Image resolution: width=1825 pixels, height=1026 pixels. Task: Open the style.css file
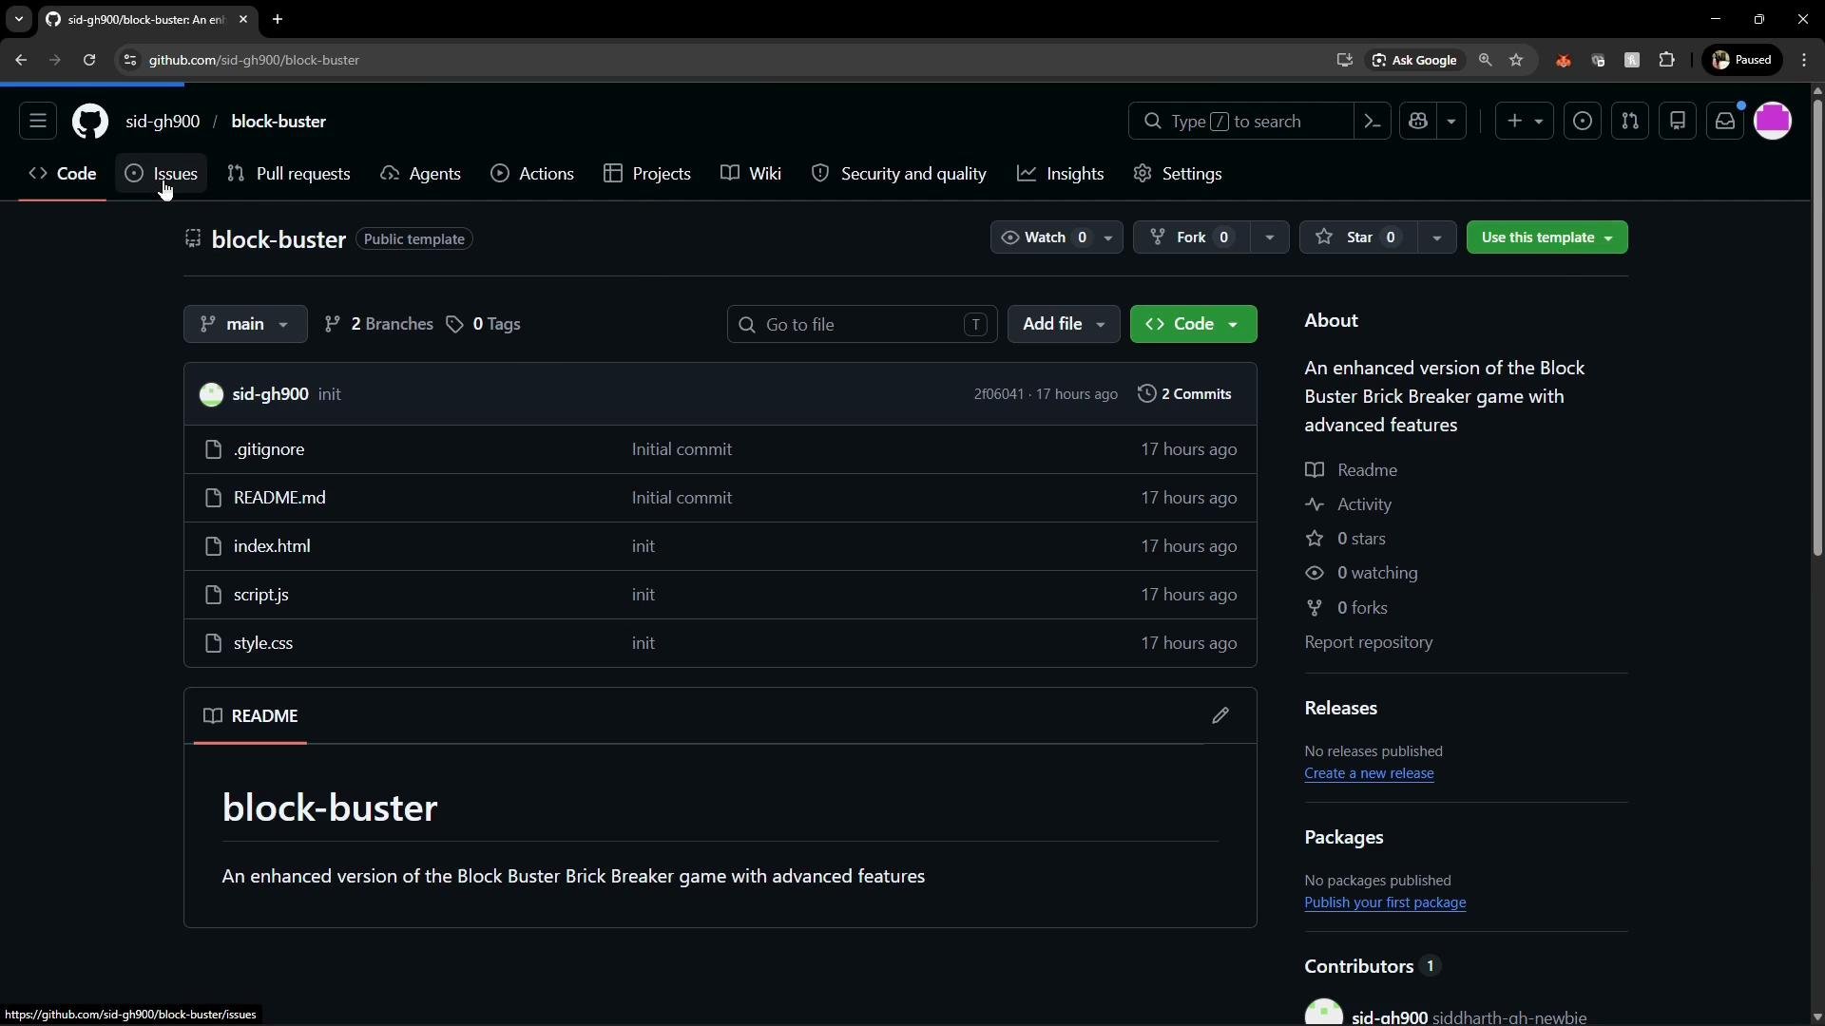(x=263, y=643)
